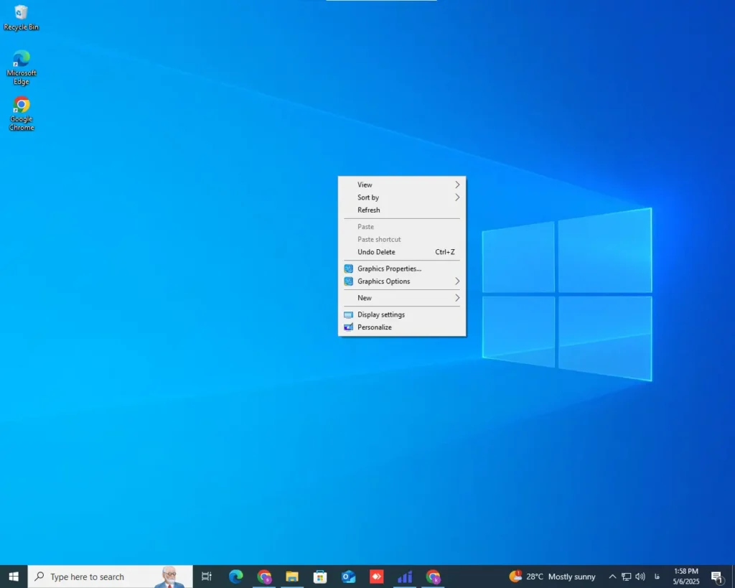Viewport: 735px width, 588px height.
Task: Select Personalize in the context menu
Action: (402, 327)
